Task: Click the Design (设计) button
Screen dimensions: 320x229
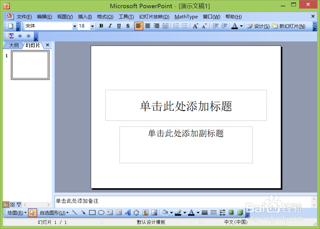Action: (258, 26)
